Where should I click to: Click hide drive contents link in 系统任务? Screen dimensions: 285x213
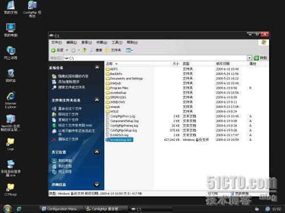click(x=73, y=76)
